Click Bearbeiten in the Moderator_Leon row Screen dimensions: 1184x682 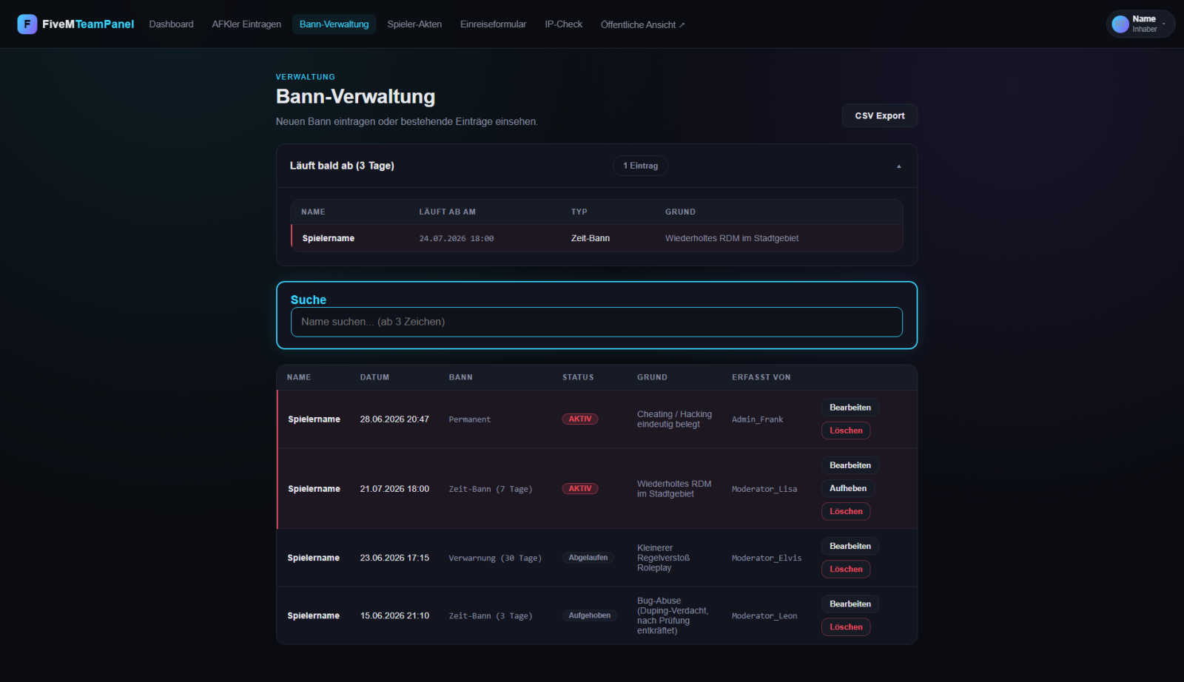(850, 604)
